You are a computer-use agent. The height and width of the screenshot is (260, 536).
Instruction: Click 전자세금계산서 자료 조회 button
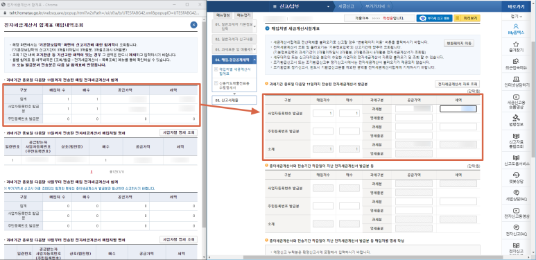[458, 84]
